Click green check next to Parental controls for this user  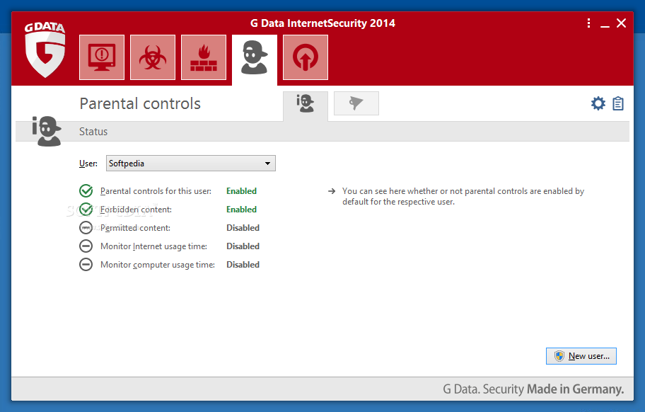86,191
